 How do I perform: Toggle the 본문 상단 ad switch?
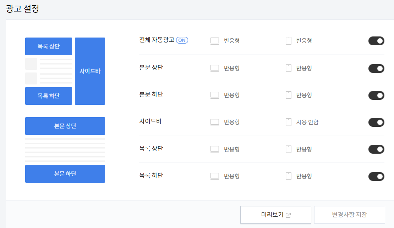point(376,68)
